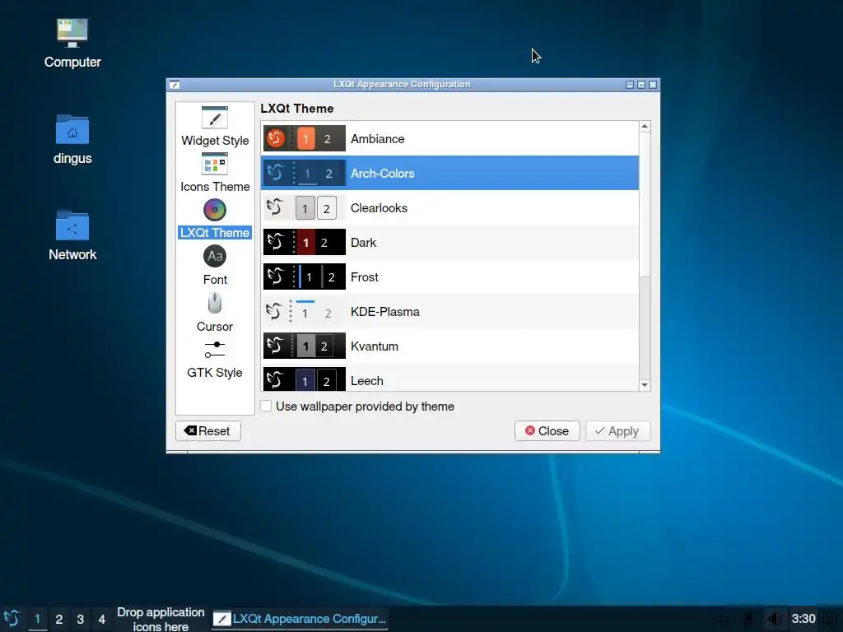Select the Kvantum theme name
Image resolution: width=843 pixels, height=632 pixels.
point(375,346)
